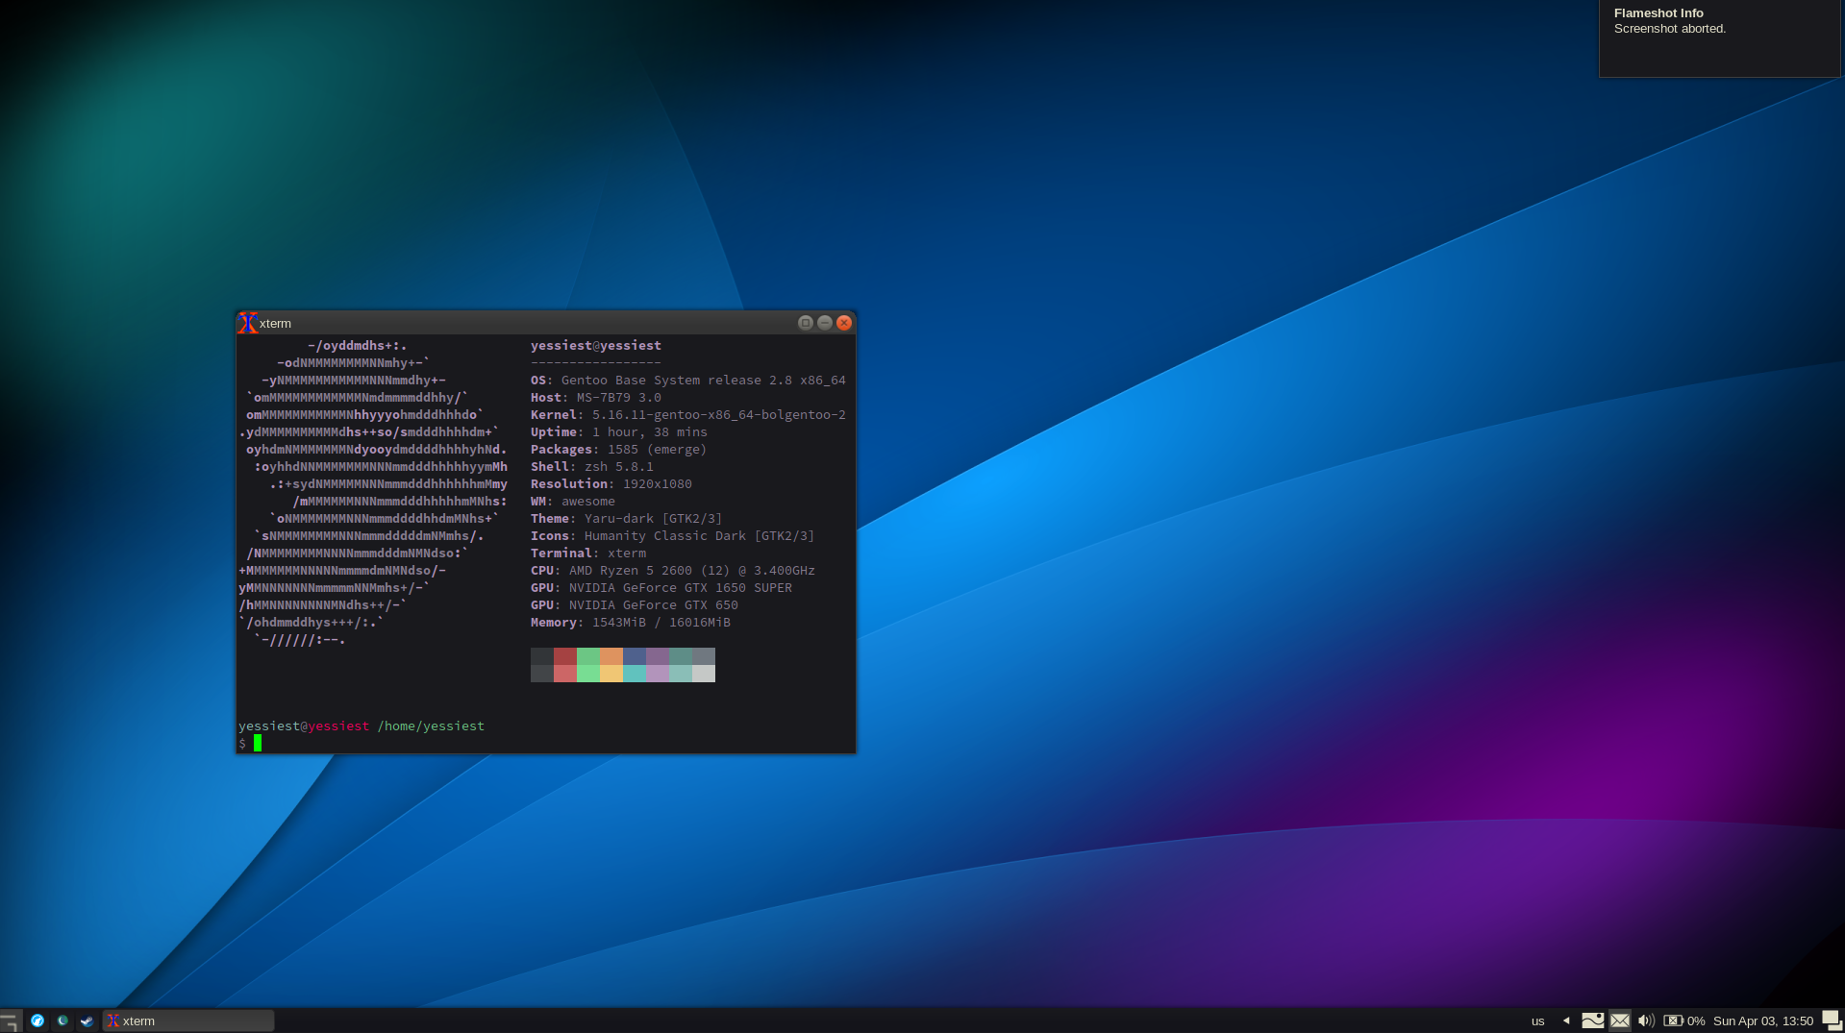Click the green terminal cursor at the prompt
Image resolution: width=1845 pixels, height=1033 pixels.
tap(258, 743)
